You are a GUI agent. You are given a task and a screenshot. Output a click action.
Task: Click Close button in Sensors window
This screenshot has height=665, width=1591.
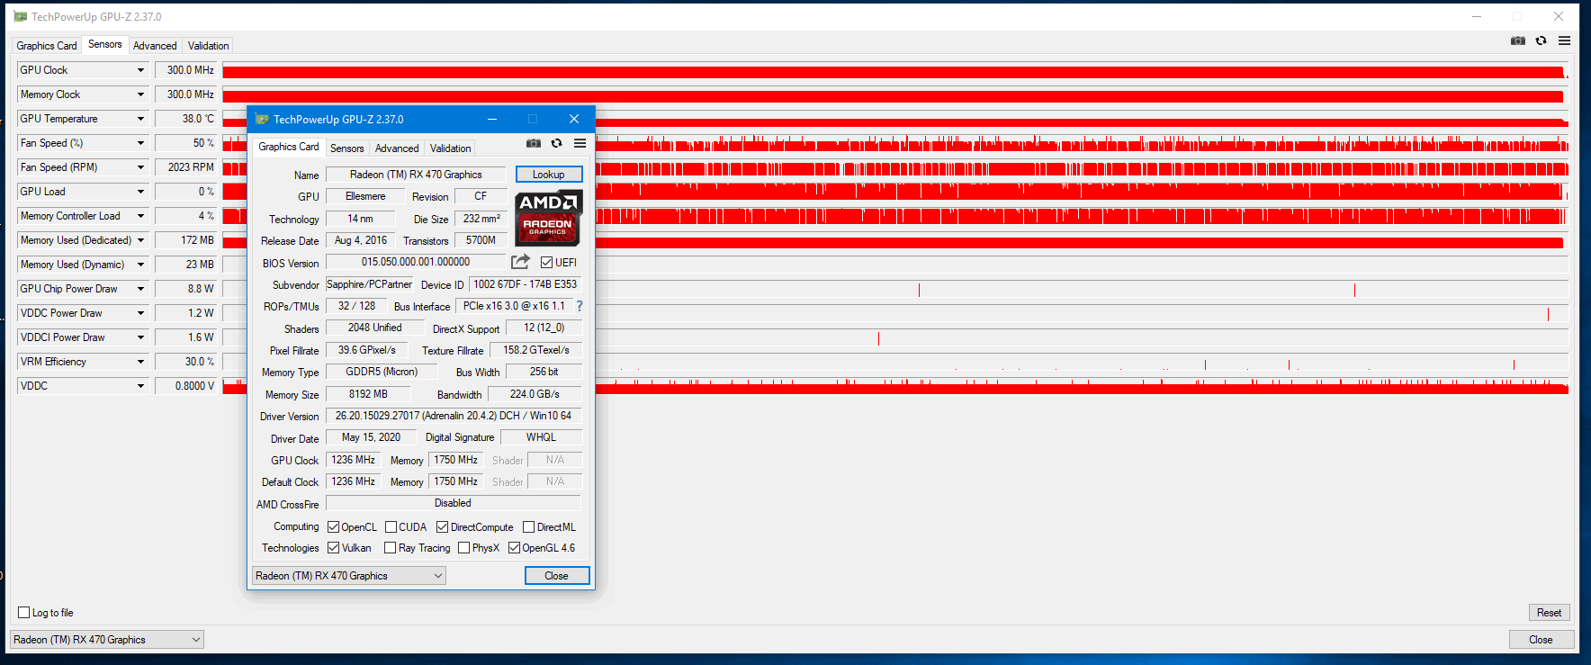point(1541,640)
